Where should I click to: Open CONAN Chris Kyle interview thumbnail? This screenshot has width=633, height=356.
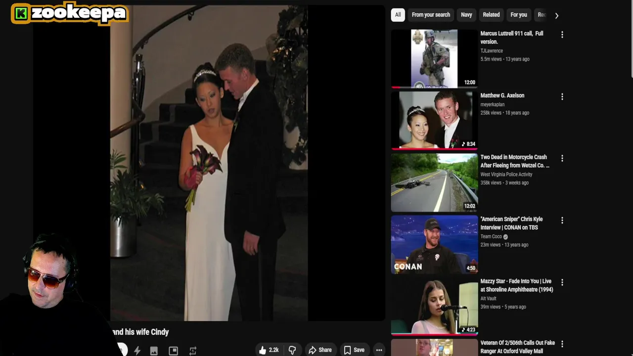pos(434,244)
